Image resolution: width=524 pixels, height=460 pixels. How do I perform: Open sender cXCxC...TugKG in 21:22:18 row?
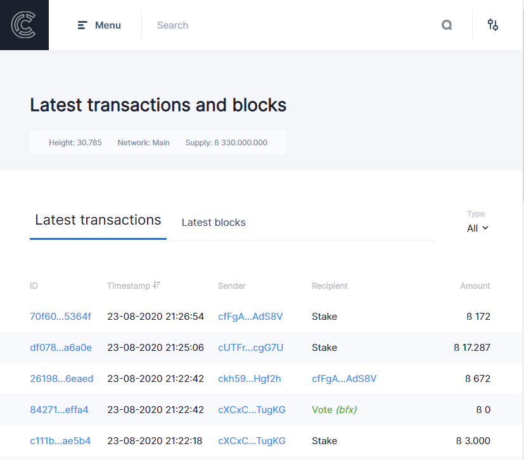pyautogui.click(x=252, y=441)
